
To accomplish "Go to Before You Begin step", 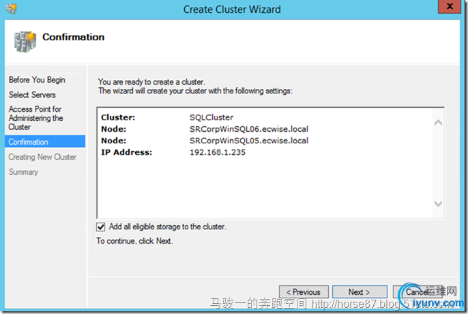I will point(37,80).
